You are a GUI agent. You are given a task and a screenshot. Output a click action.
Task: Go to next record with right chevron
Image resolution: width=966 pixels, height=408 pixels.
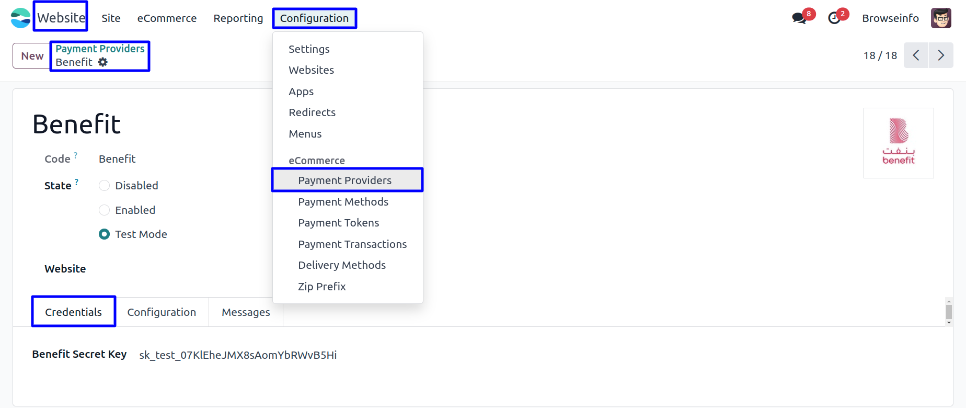point(941,55)
